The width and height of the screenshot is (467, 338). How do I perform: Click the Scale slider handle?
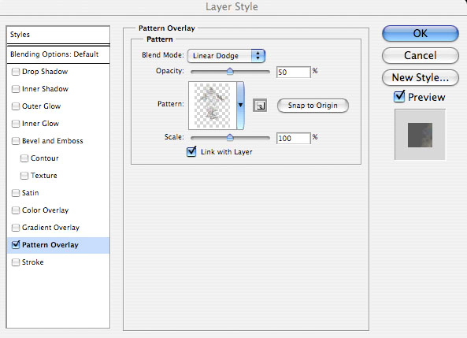coord(230,137)
